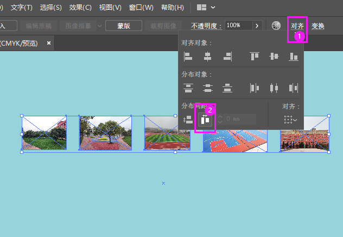Expand the opacity slider arrow
Viewport: 343px width, 237px height.
point(257,26)
